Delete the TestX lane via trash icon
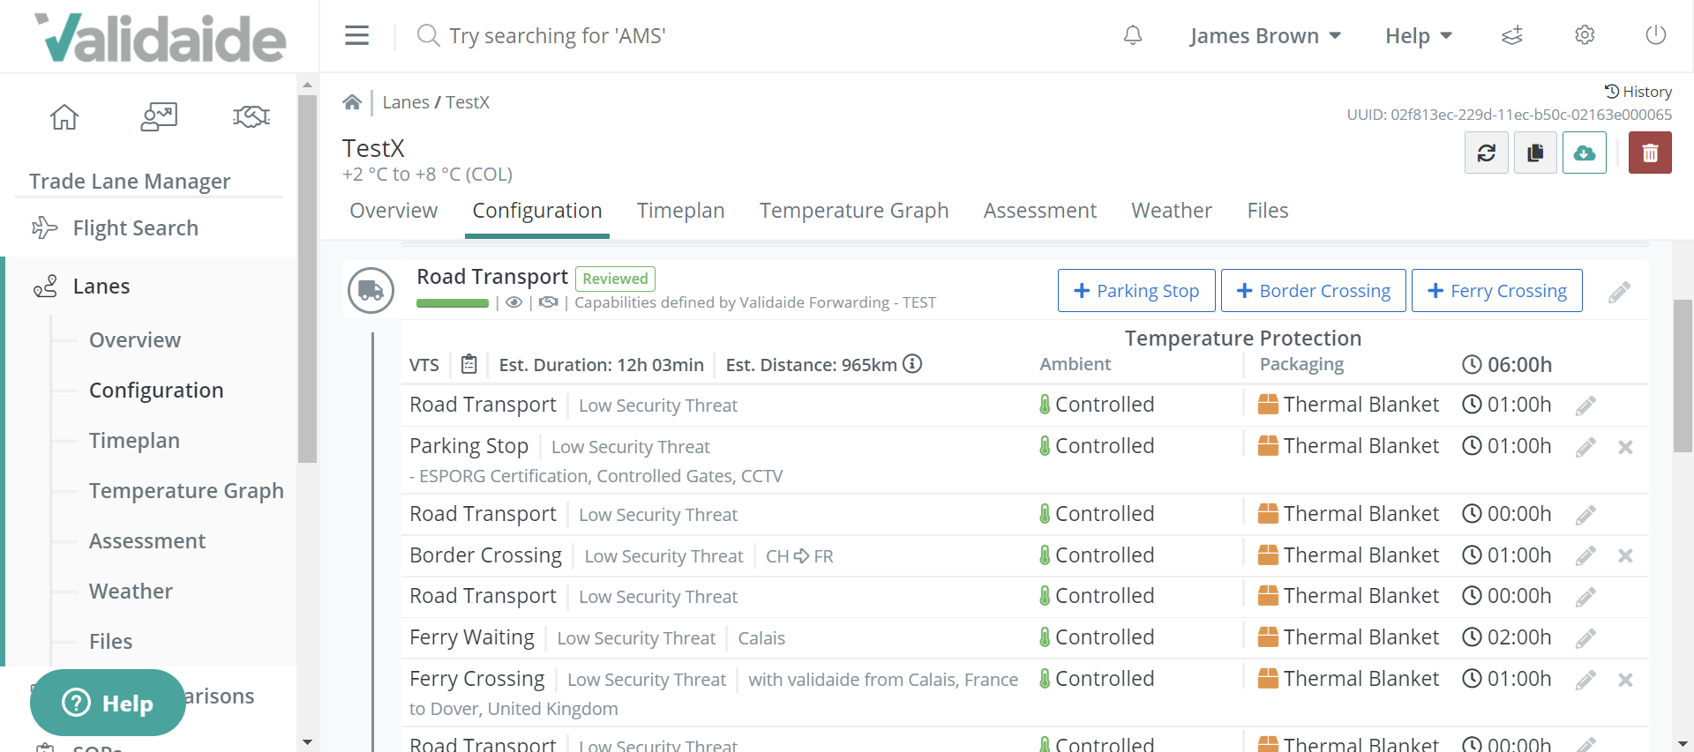The height and width of the screenshot is (752, 1694). [x=1650, y=153]
